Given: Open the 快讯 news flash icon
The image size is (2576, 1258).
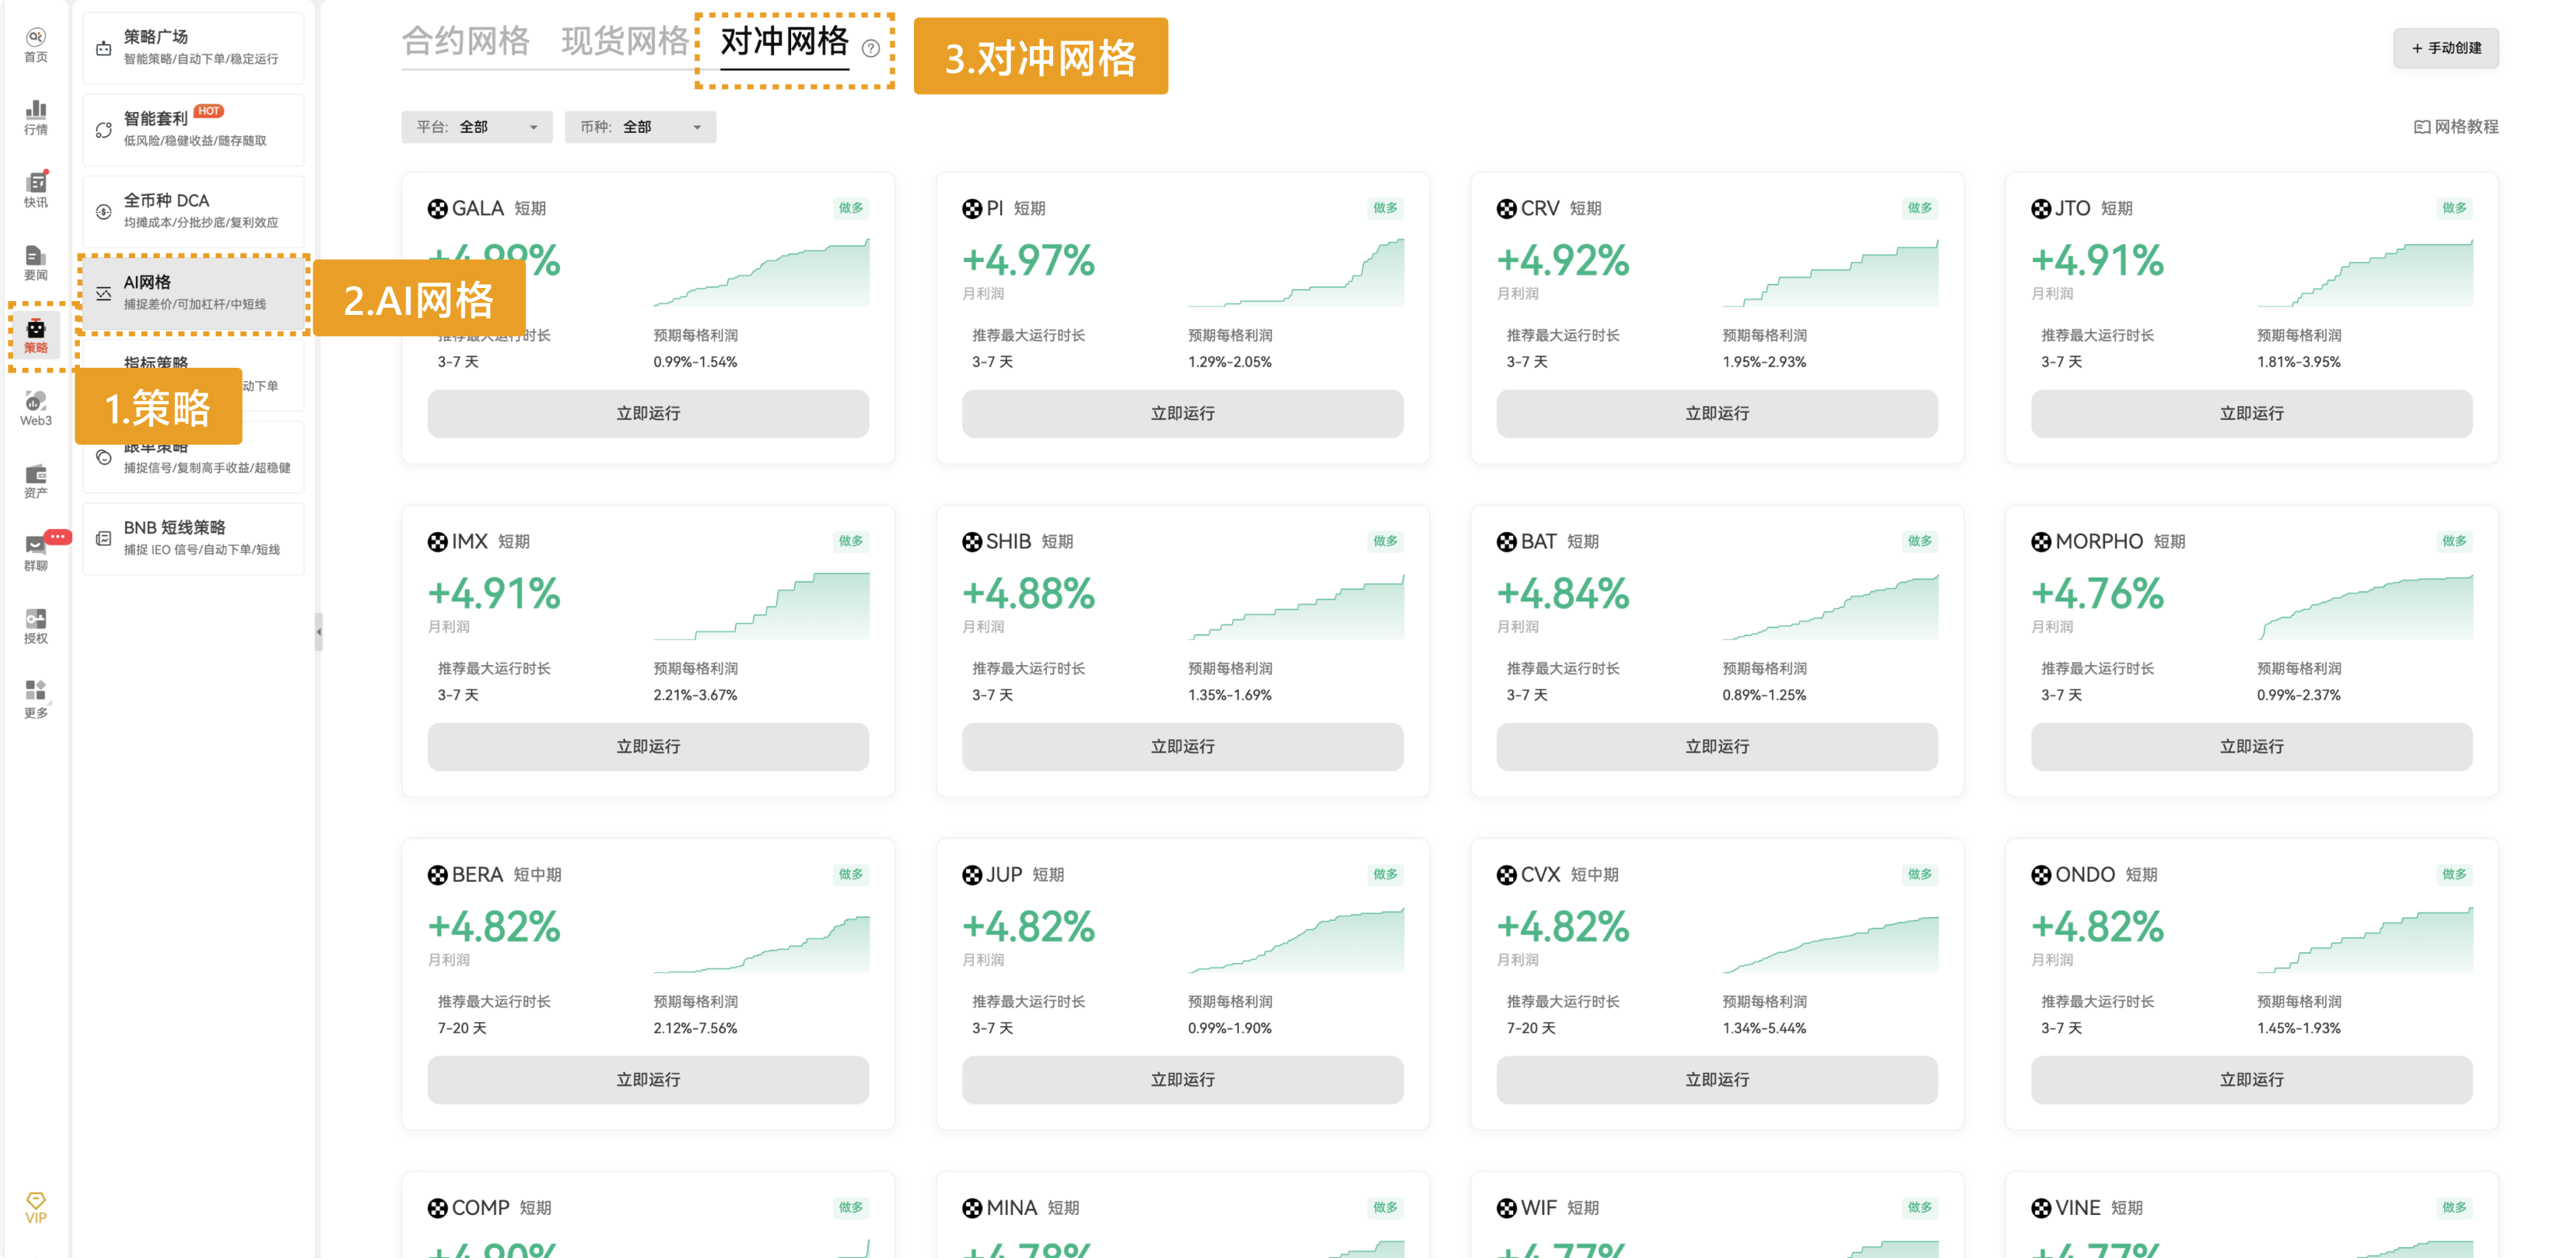Looking at the screenshot, I should (36, 190).
